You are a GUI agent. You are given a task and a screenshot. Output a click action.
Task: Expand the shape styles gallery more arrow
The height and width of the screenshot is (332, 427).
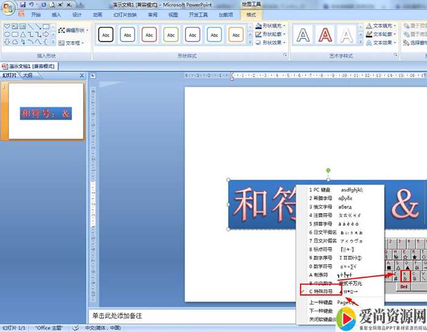click(x=250, y=42)
